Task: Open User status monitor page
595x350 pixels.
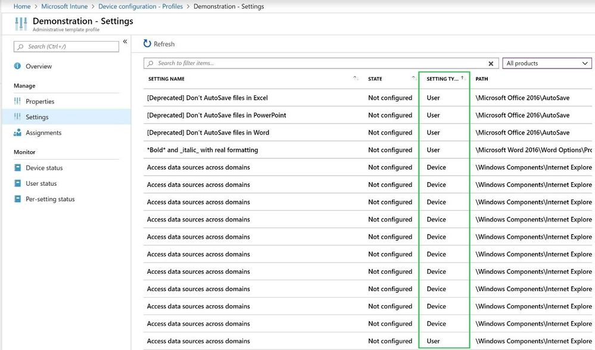Action: (x=41, y=183)
